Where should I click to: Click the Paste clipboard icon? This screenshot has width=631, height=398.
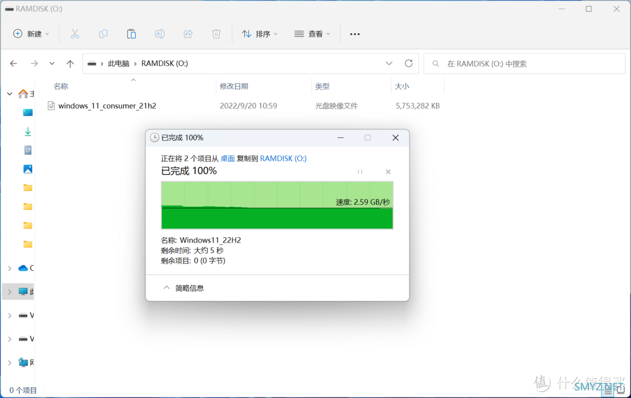click(x=131, y=34)
